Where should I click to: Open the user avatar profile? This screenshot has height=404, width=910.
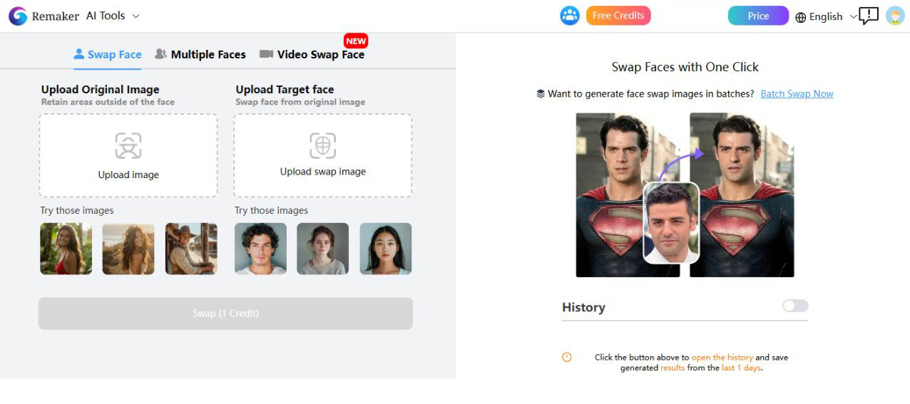[x=895, y=16]
